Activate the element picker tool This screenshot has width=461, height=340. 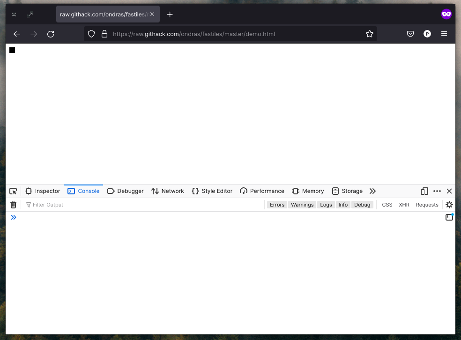(13, 191)
